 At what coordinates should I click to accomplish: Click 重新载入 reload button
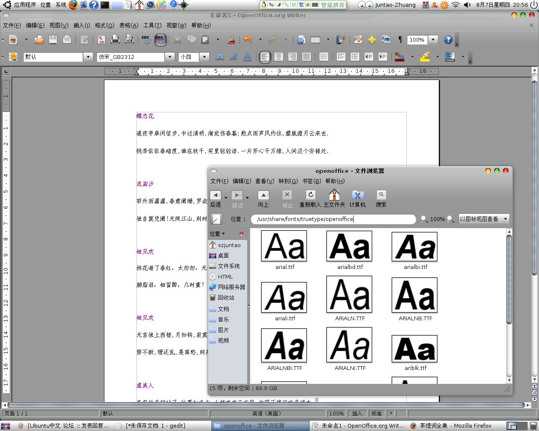[310, 199]
